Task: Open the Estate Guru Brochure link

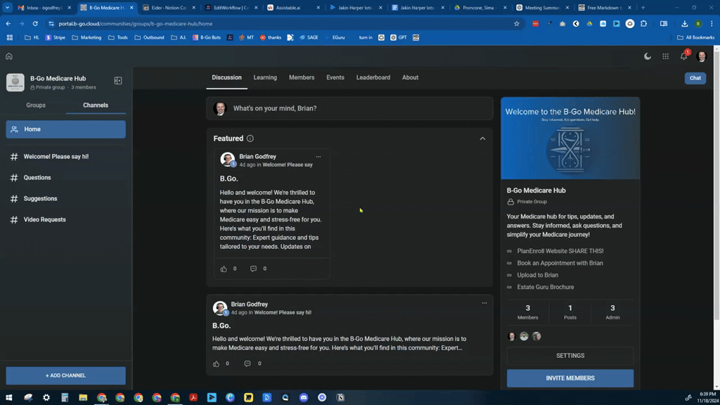Action: click(546, 287)
